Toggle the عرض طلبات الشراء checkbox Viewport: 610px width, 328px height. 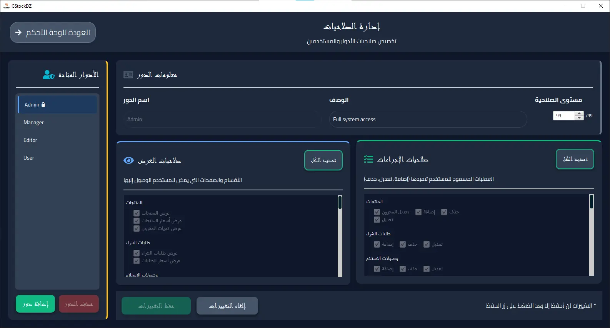pyautogui.click(x=137, y=253)
